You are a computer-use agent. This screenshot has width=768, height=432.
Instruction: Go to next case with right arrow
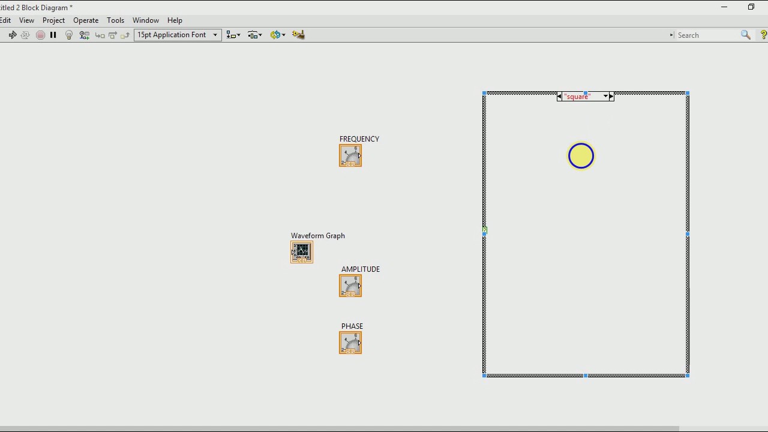click(x=611, y=97)
